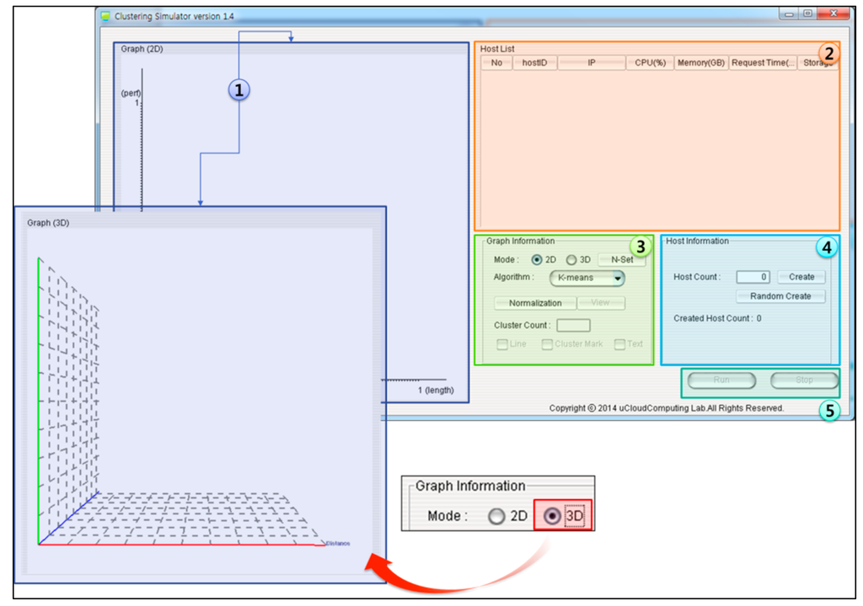Toggle the Cluster Mark checkbox
This screenshot has height=606, width=863.
[547, 344]
